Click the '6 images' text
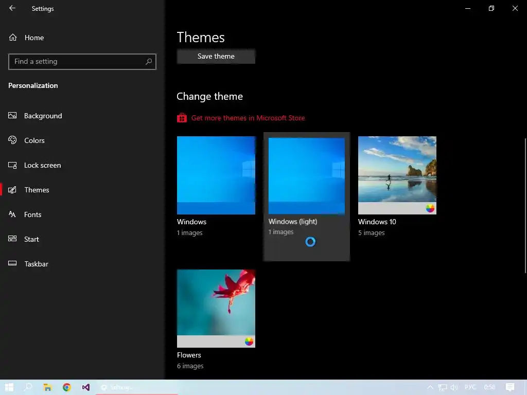This screenshot has width=527, height=395. click(190, 366)
